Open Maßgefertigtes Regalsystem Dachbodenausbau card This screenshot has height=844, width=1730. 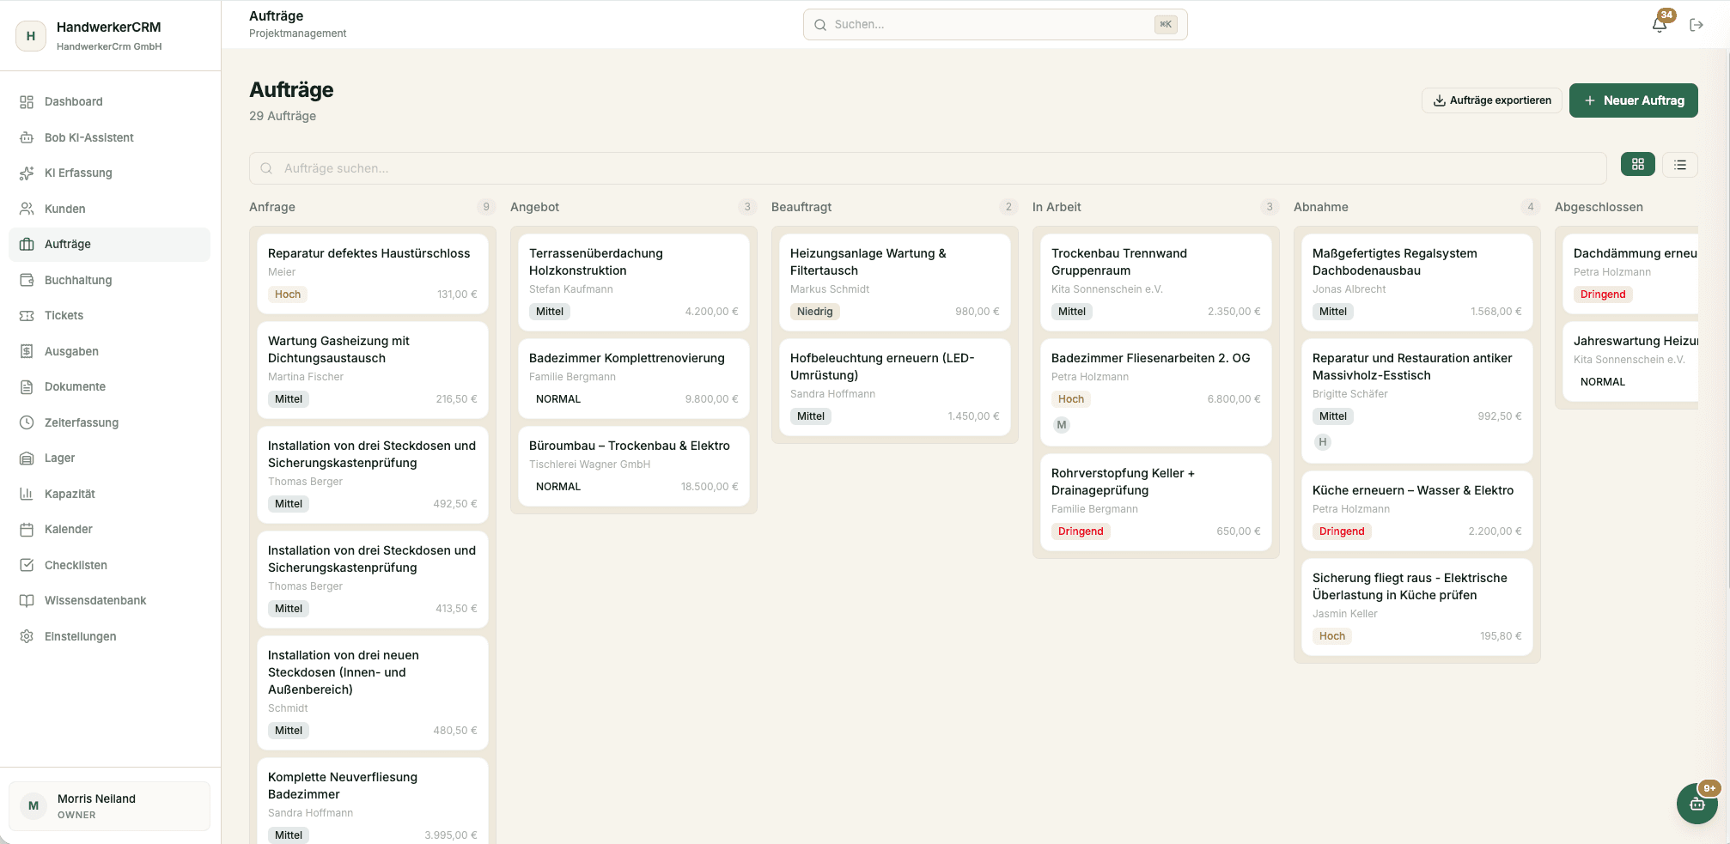click(1417, 282)
